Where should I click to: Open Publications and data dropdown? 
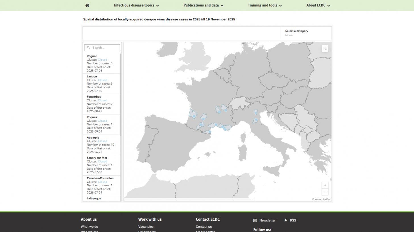(x=203, y=5)
